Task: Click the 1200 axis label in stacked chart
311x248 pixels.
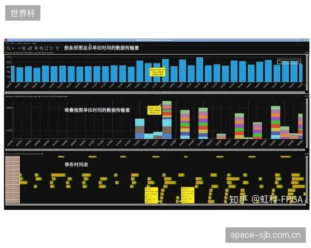Action: pyautogui.click(x=9, y=131)
